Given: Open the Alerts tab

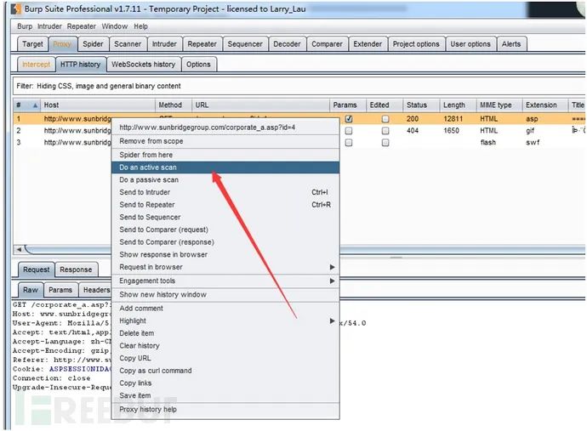Looking at the screenshot, I should 511,44.
